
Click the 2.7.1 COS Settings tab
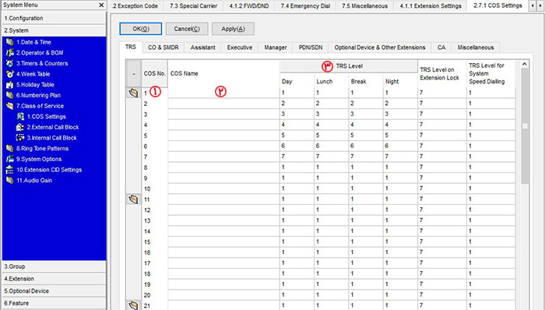point(498,5)
